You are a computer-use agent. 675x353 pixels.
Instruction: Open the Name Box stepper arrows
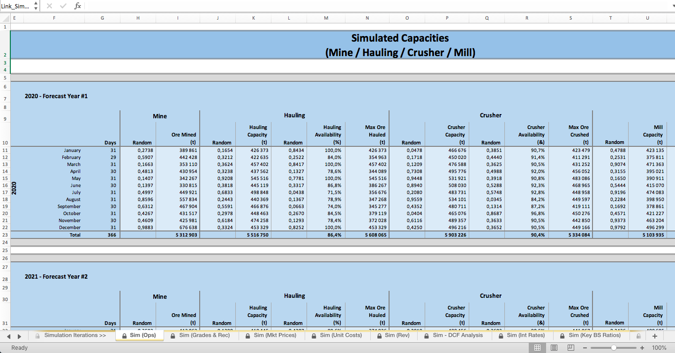36,6
